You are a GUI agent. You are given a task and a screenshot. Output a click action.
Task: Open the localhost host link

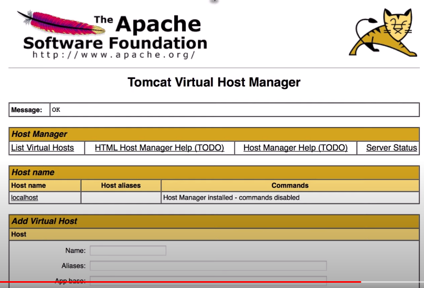click(x=24, y=197)
